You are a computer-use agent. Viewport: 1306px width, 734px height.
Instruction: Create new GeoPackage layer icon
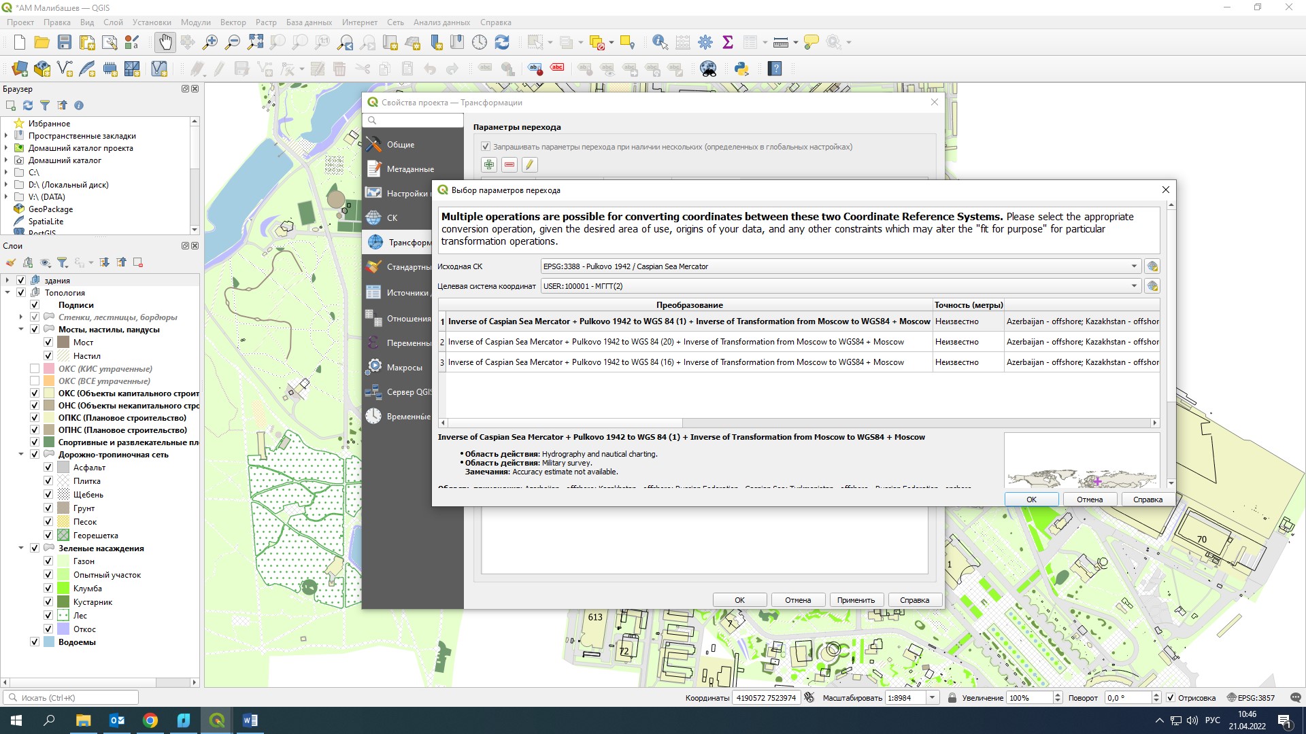pyautogui.click(x=42, y=69)
